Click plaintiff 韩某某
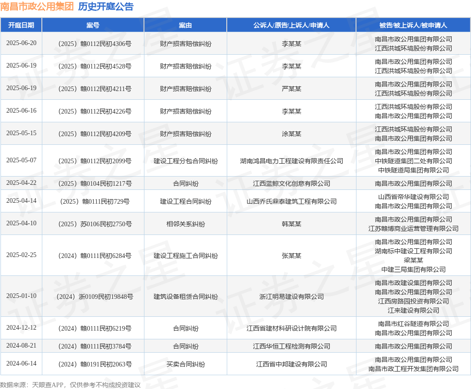This screenshot has width=471, height=389. point(291,224)
